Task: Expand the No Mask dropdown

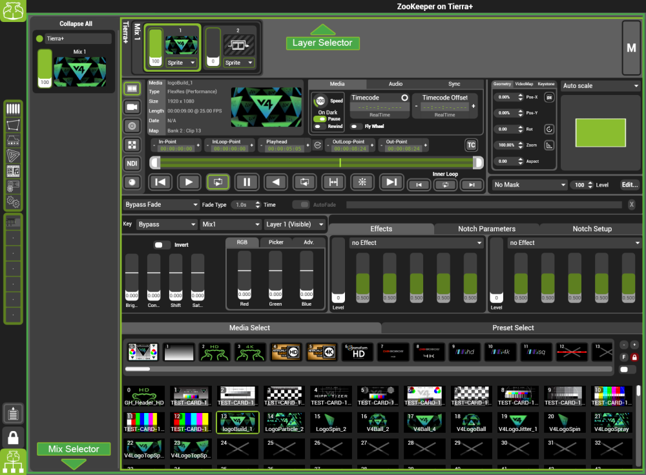Action: [x=528, y=185]
